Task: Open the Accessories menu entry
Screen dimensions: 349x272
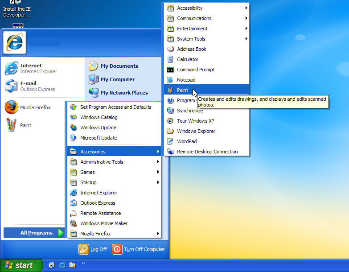Action: pos(114,151)
